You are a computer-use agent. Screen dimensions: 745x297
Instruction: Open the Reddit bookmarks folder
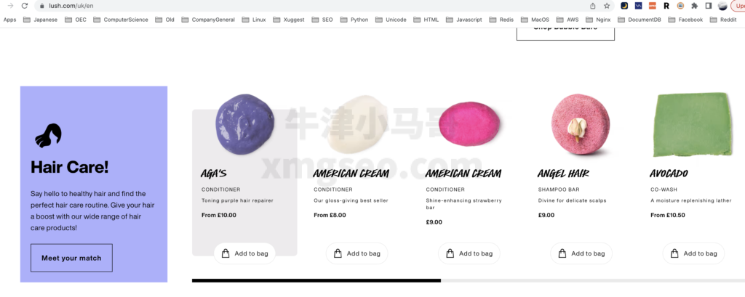[723, 20]
